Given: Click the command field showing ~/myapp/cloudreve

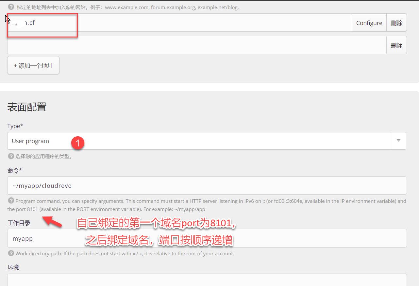Looking at the screenshot, I should (131, 185).
